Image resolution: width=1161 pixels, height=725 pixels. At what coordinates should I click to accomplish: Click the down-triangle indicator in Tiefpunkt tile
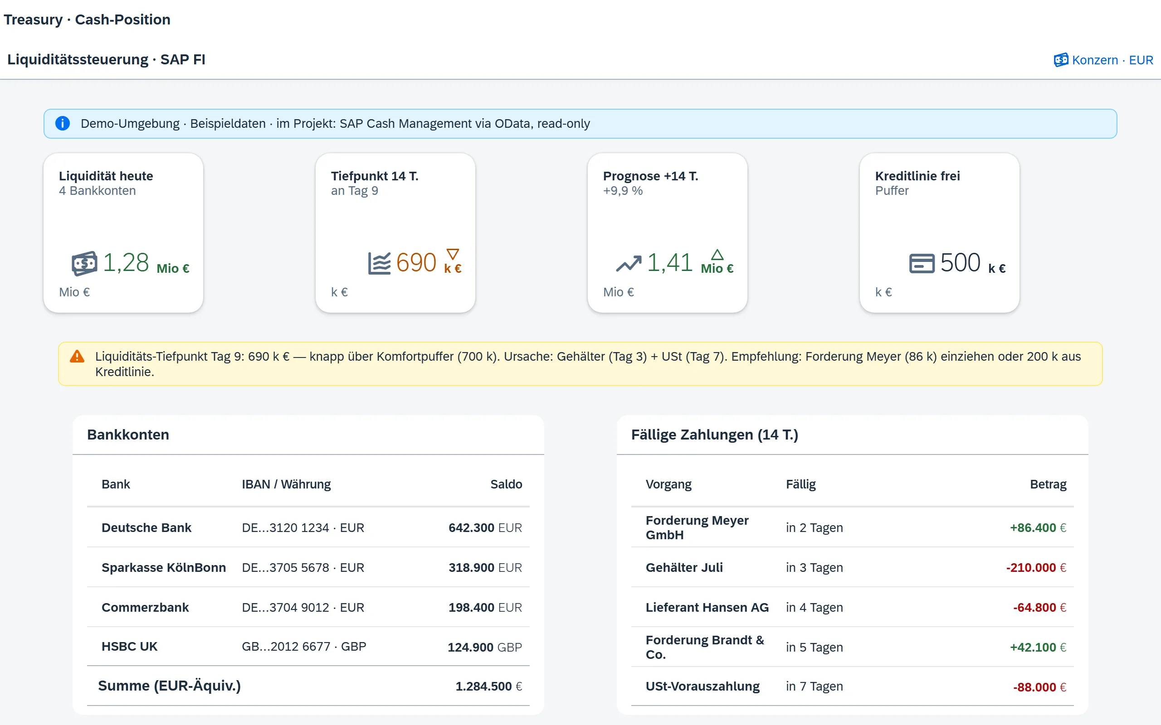(x=453, y=254)
